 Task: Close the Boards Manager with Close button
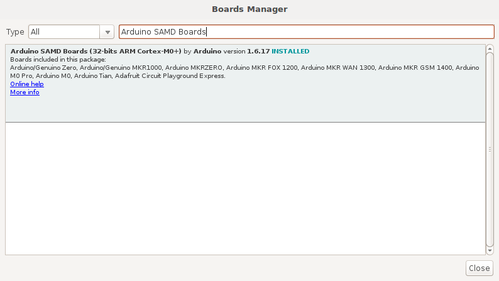(x=480, y=268)
